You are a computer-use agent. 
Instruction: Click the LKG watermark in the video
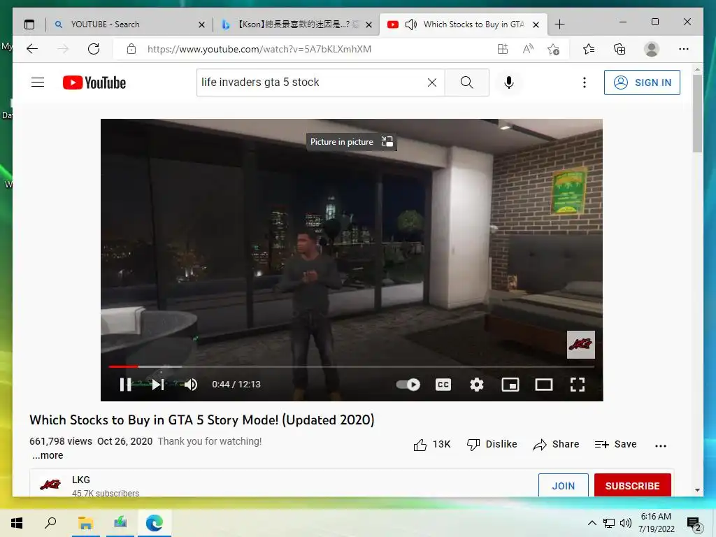click(x=581, y=344)
